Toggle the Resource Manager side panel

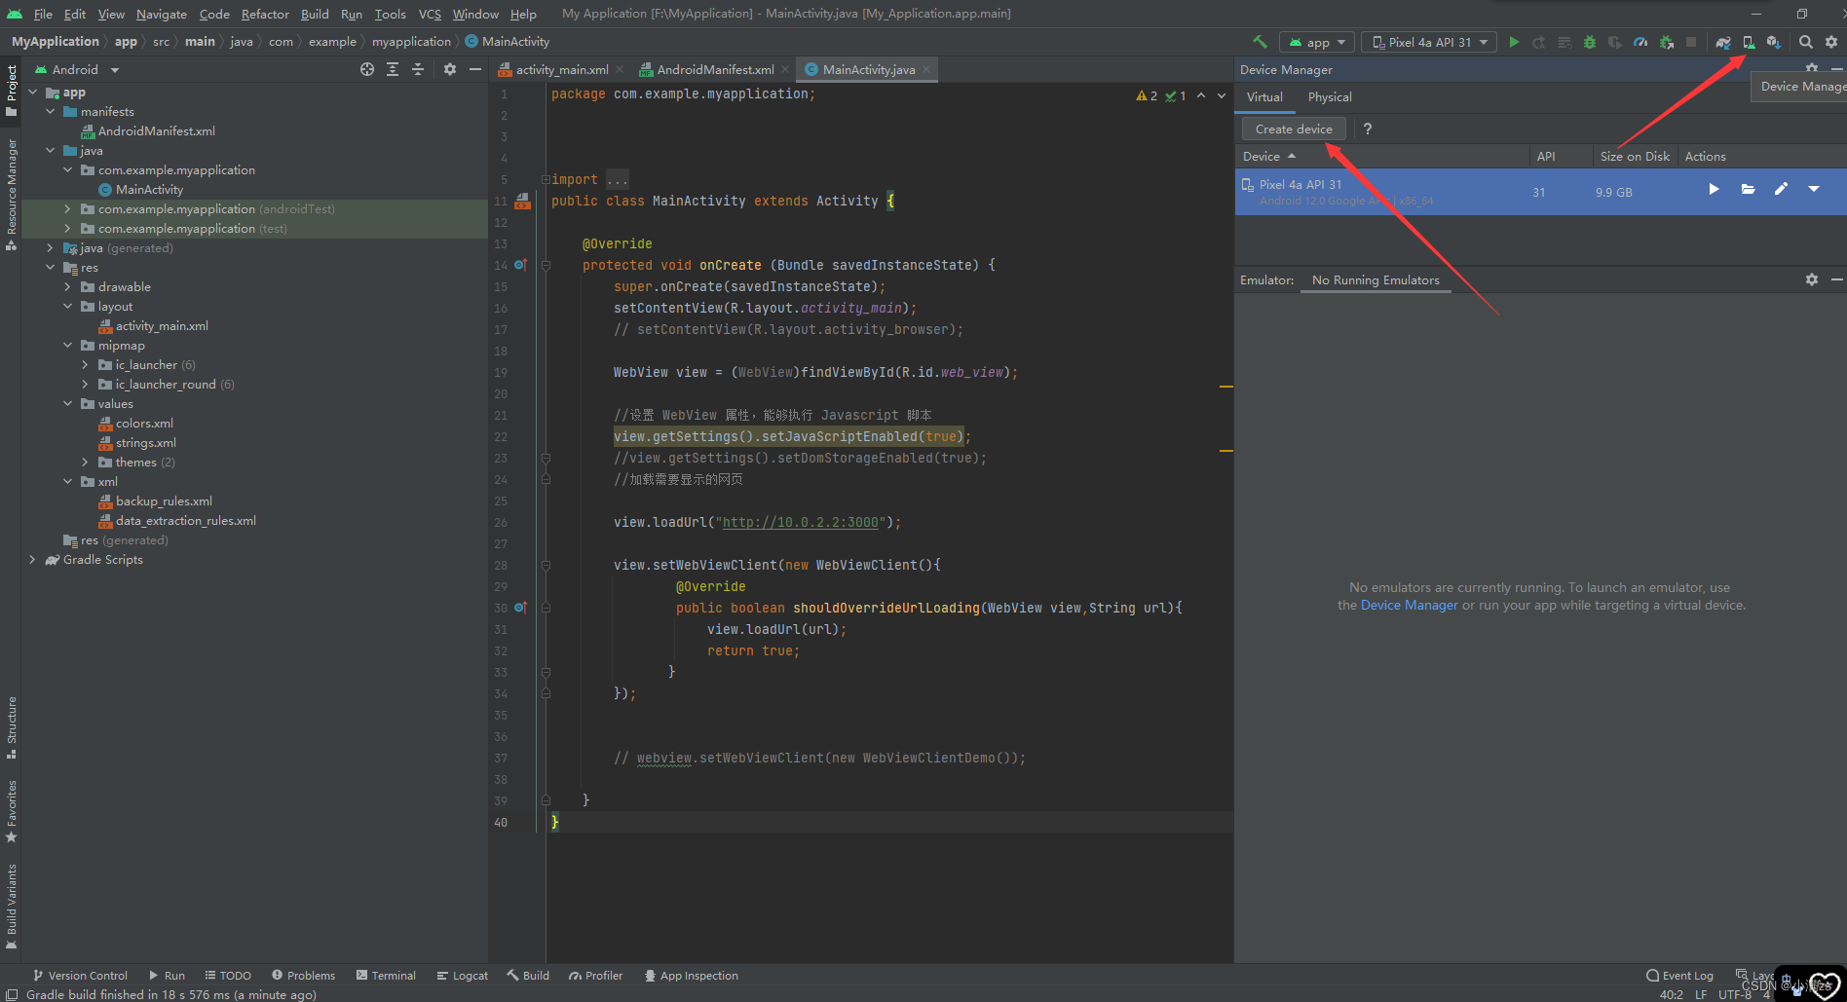pos(12,193)
